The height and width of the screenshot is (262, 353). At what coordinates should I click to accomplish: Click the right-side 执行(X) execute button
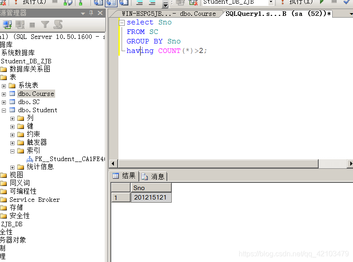(x=297, y=2)
